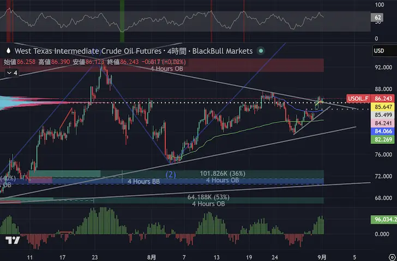Screen dimensions: 397x261
Task: Click the 4 Hours BB zone label
Action: (x=143, y=181)
